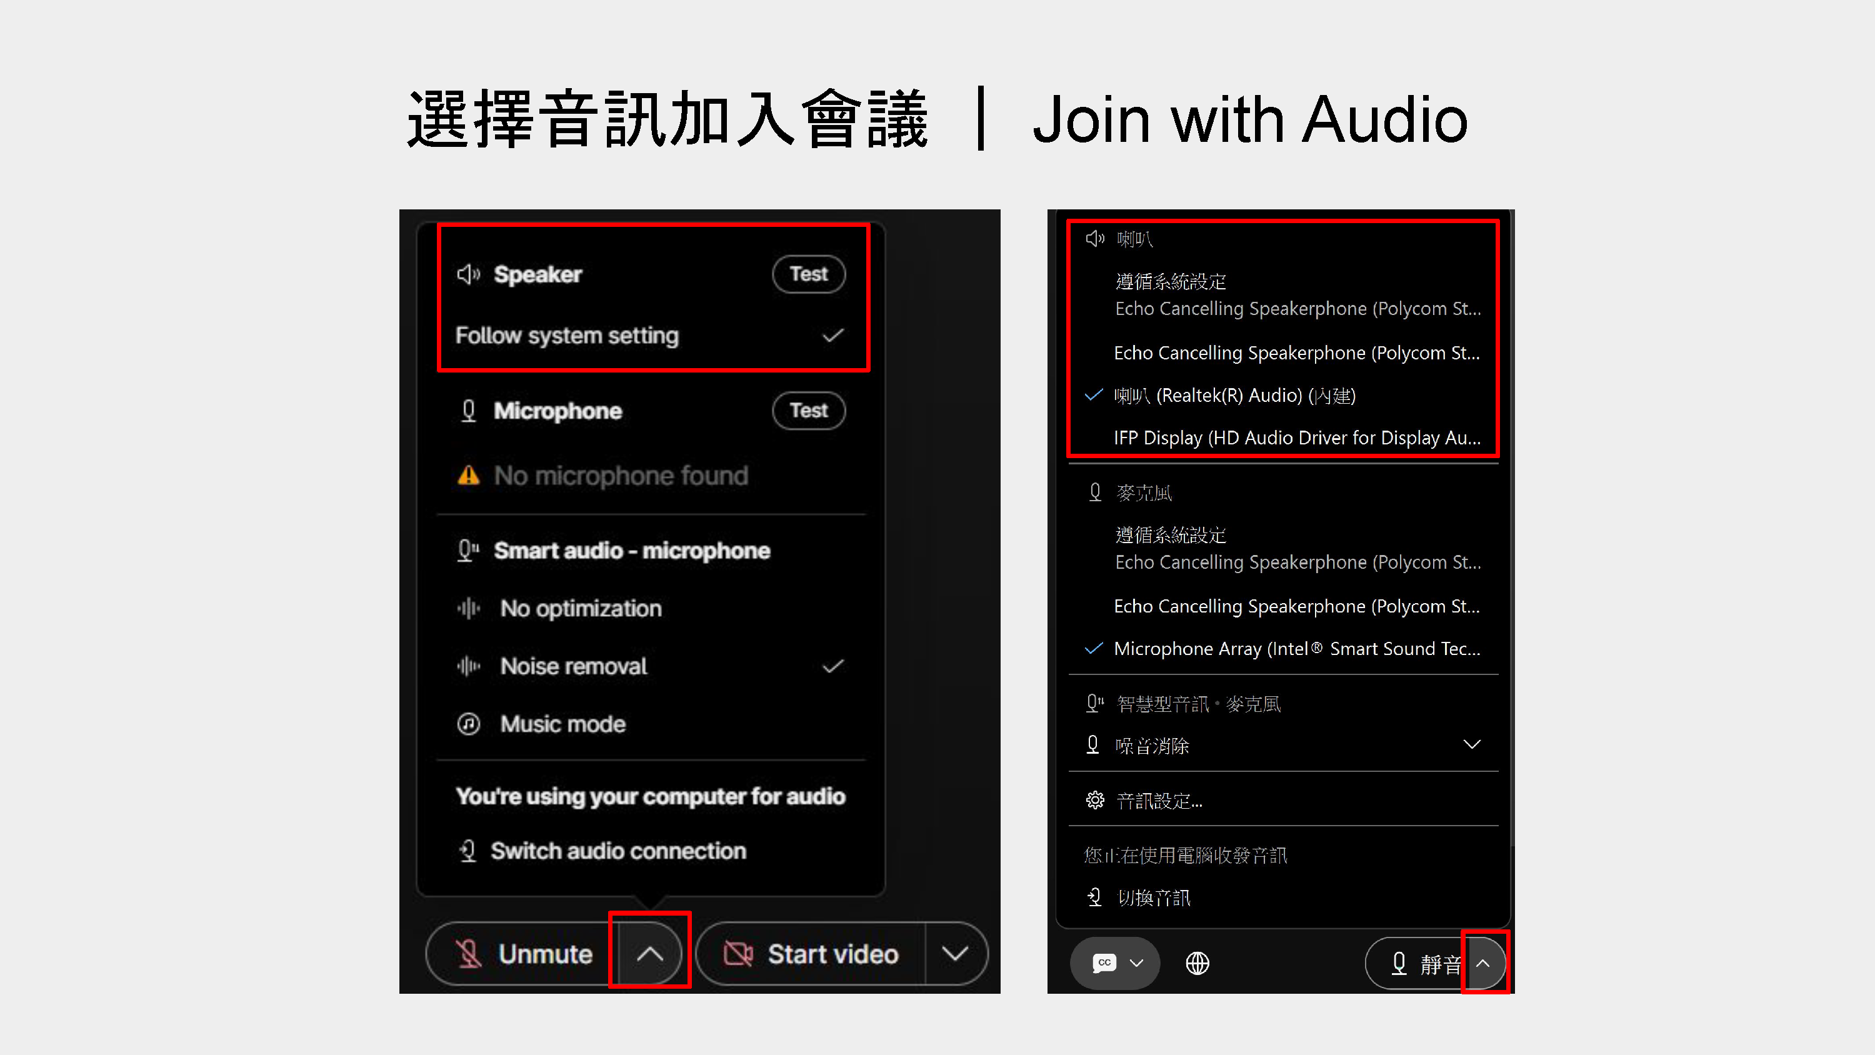Viewport: 1875px width, 1055px height.
Task: Select Follow system setting speaker option
Action: 567,336
